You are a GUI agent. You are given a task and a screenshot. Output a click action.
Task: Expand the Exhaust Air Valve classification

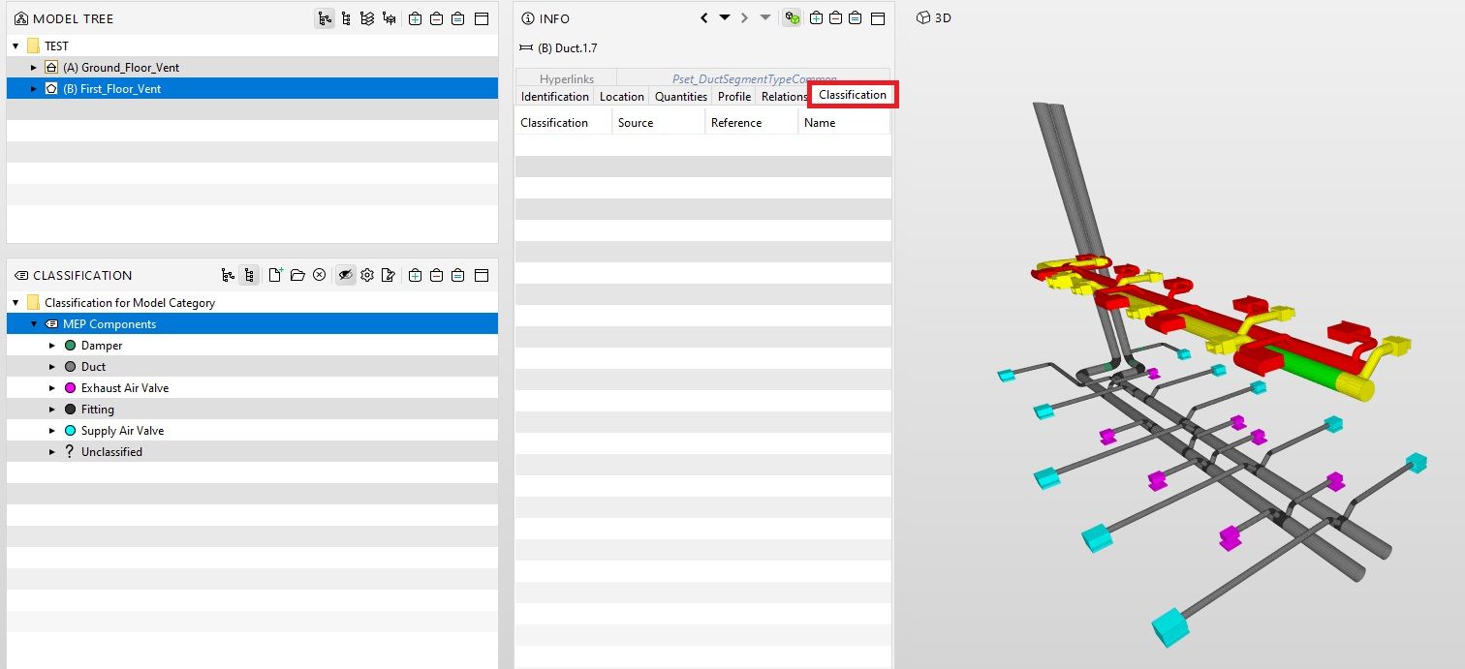[52, 387]
